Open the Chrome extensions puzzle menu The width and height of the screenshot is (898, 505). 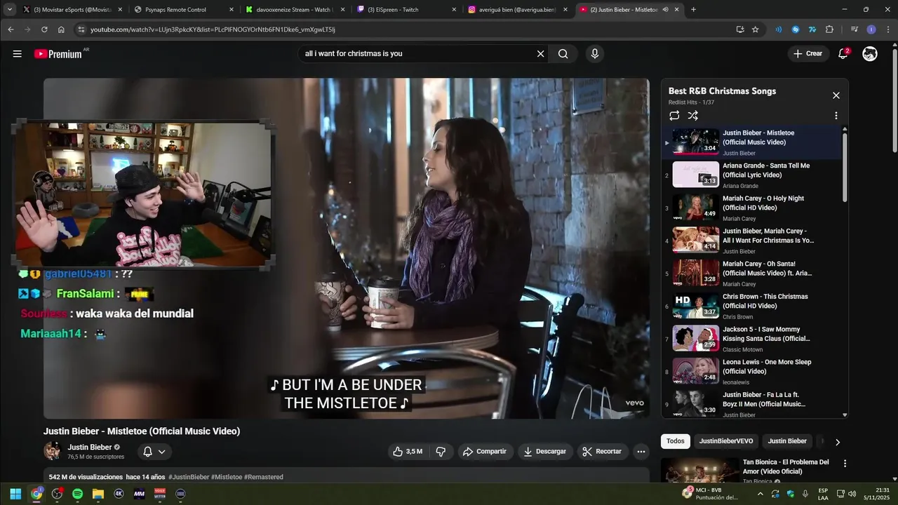tap(829, 29)
